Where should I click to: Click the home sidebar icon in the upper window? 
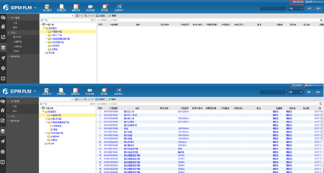pos(3,27)
